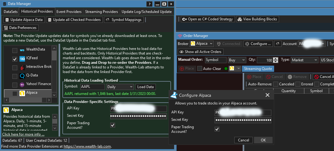
Task: Select the Interactive Brokers provider icon
Action: tap(22, 67)
